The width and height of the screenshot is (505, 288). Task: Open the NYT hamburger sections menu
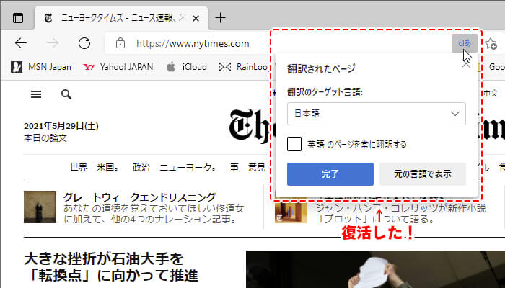point(36,94)
